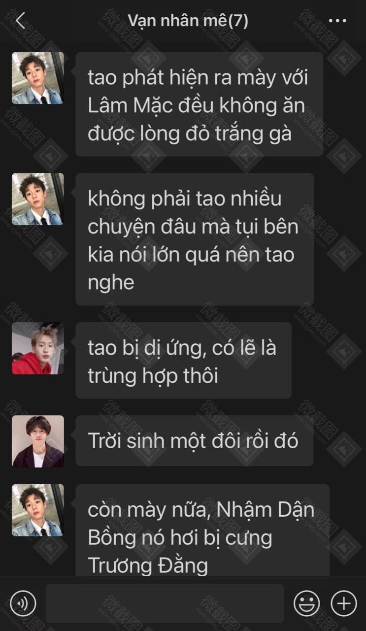Tap the text "Trương Đằng" in last message

tap(148, 565)
